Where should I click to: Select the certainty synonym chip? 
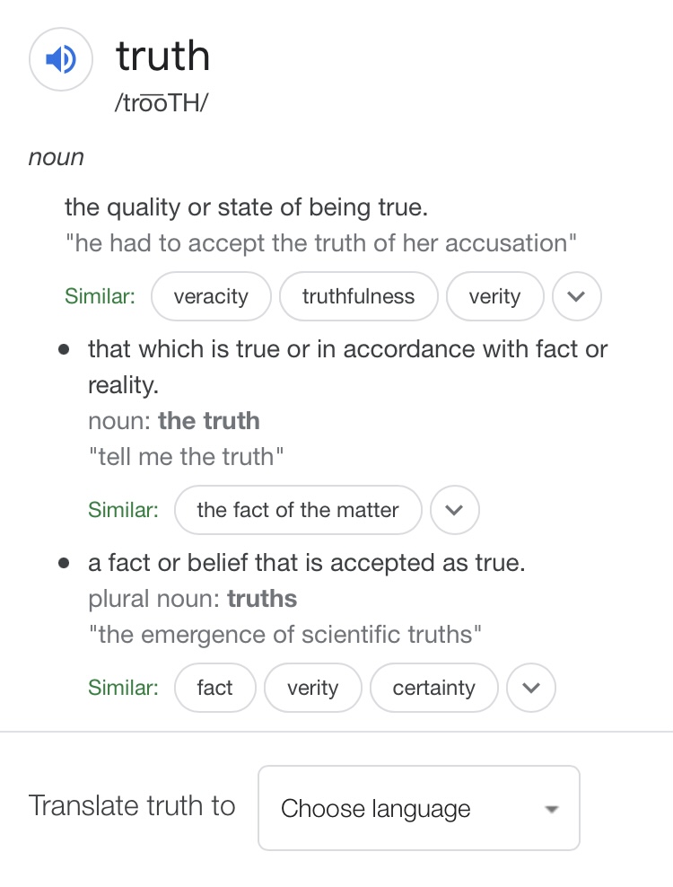(433, 688)
